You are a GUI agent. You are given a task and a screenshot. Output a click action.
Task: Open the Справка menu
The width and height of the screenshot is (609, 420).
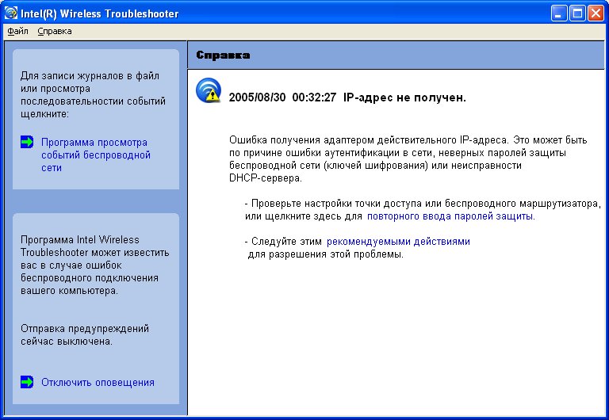tap(55, 31)
